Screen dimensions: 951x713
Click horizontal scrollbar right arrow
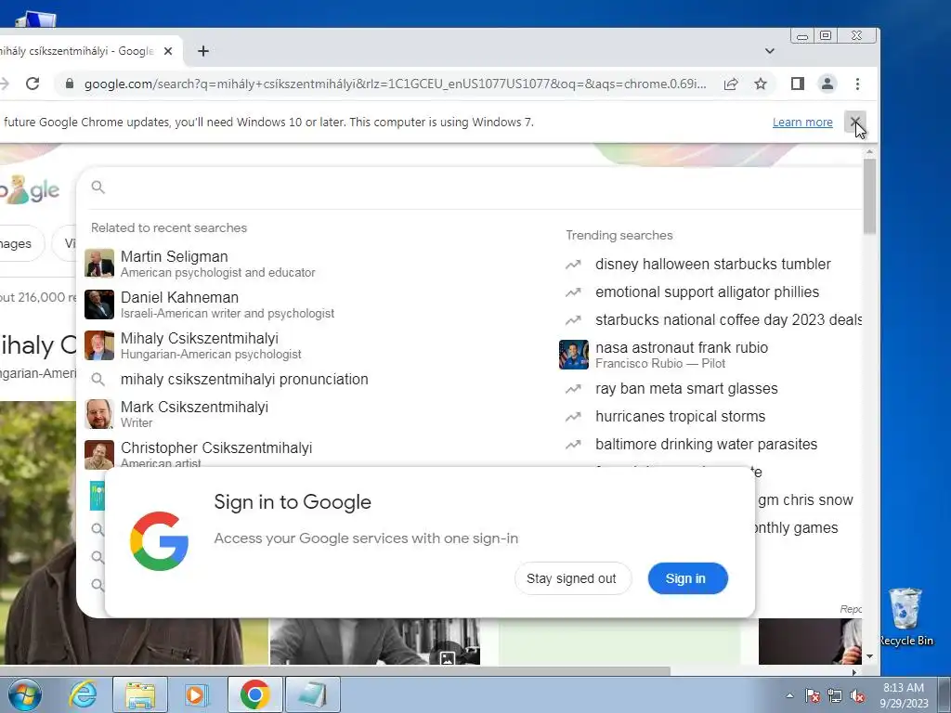(x=854, y=672)
